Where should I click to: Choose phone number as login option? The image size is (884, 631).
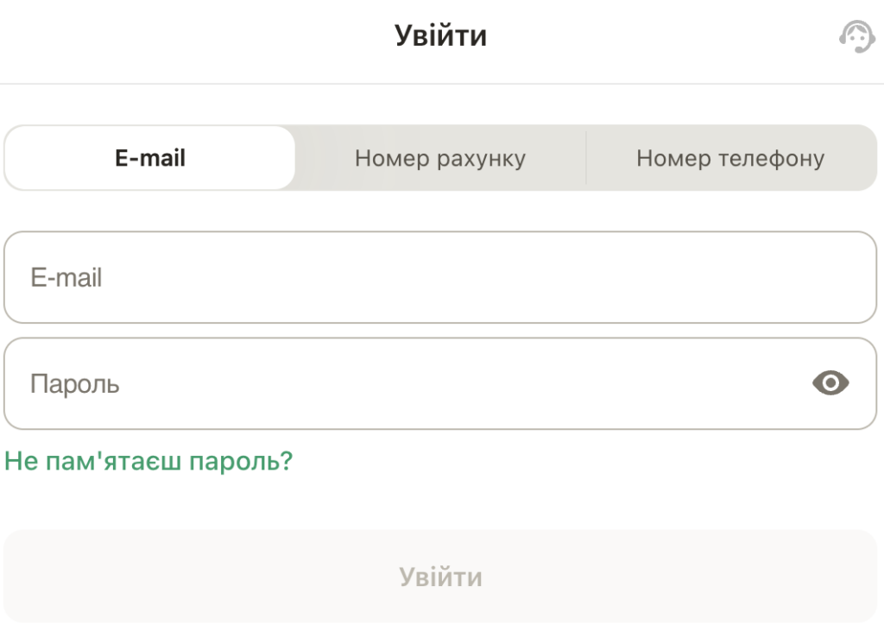[731, 158]
